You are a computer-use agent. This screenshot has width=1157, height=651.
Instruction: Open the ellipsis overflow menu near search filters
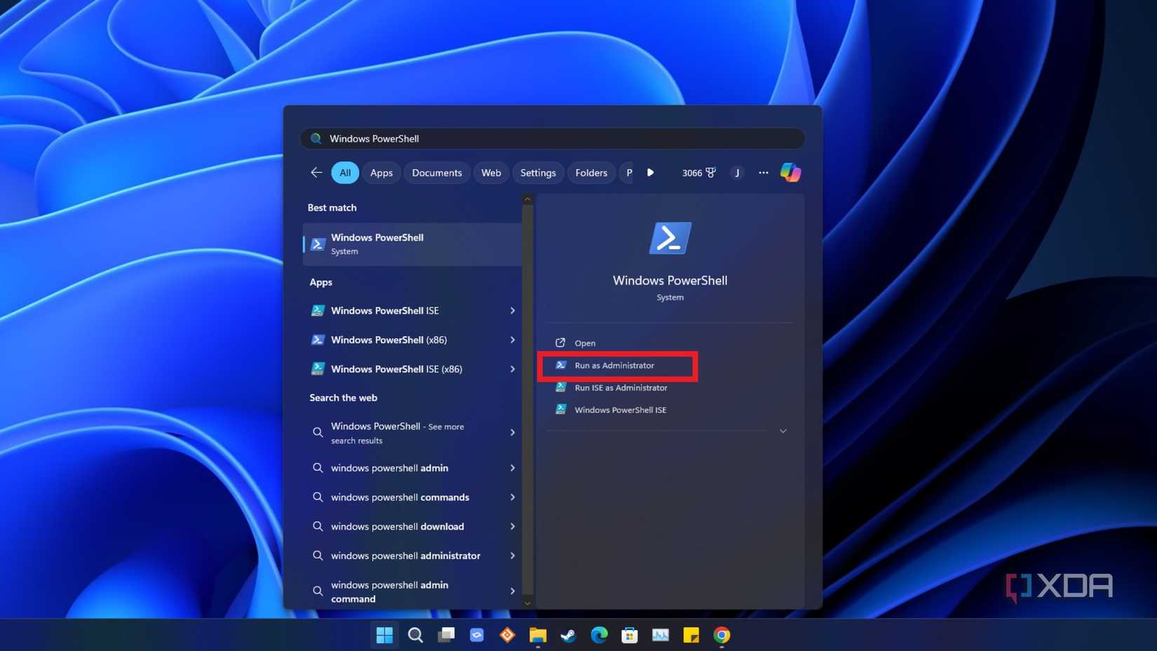[x=763, y=173]
